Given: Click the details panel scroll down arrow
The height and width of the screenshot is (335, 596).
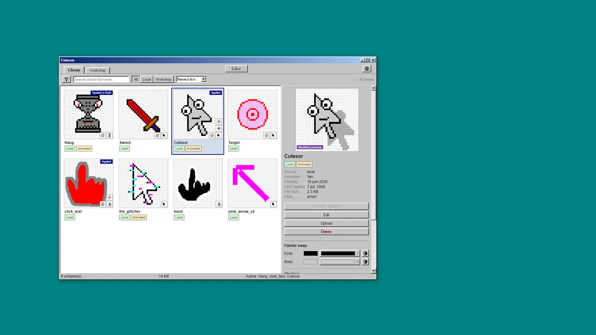Looking at the screenshot, I should [373, 270].
